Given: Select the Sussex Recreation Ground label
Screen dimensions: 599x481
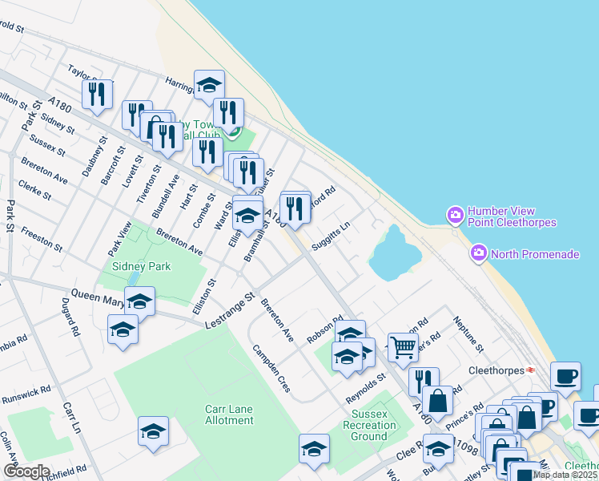Looking at the screenshot, I should 369,425.
